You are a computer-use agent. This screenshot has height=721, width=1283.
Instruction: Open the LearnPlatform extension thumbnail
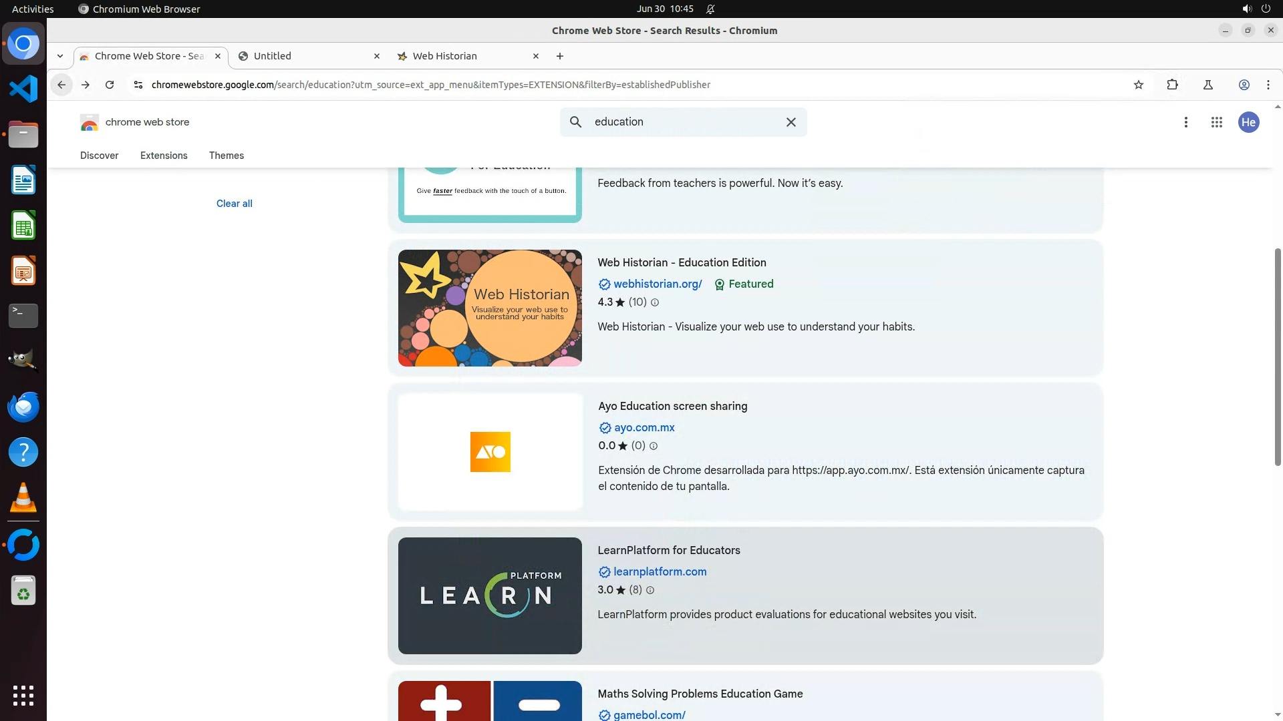(490, 595)
